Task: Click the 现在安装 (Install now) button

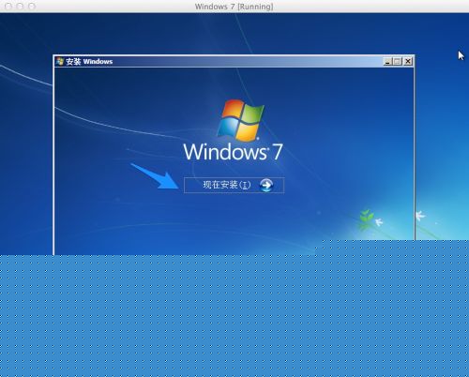Action: point(234,186)
